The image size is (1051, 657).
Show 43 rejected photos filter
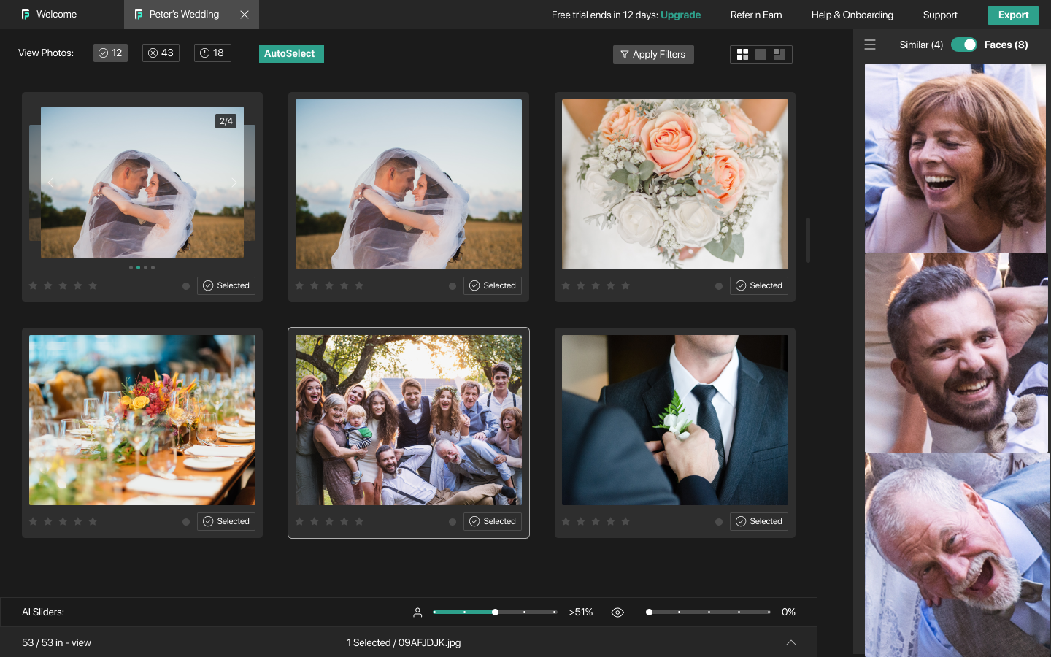tap(161, 53)
